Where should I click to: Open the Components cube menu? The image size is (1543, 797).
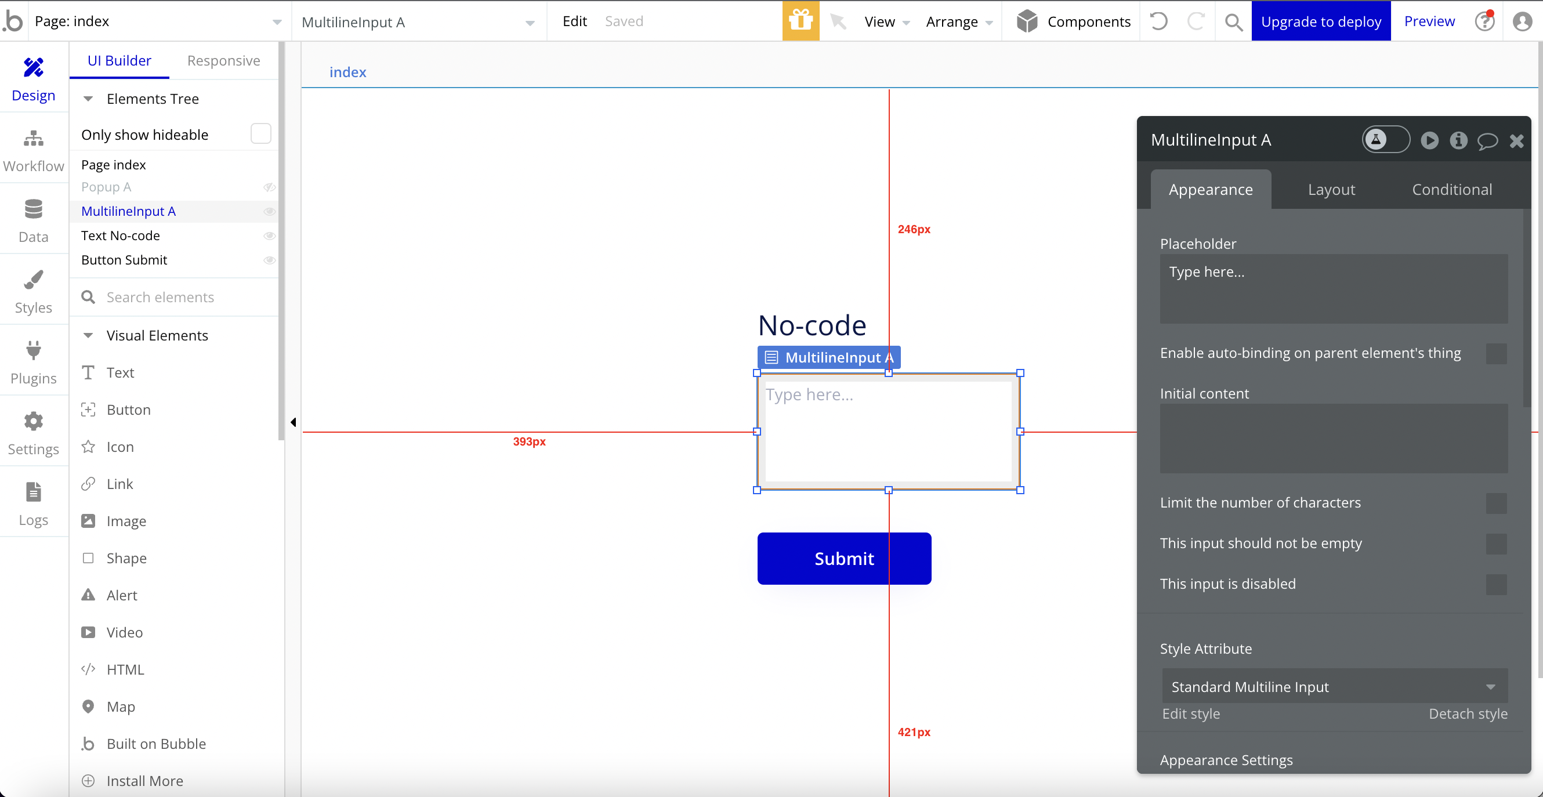click(1073, 21)
